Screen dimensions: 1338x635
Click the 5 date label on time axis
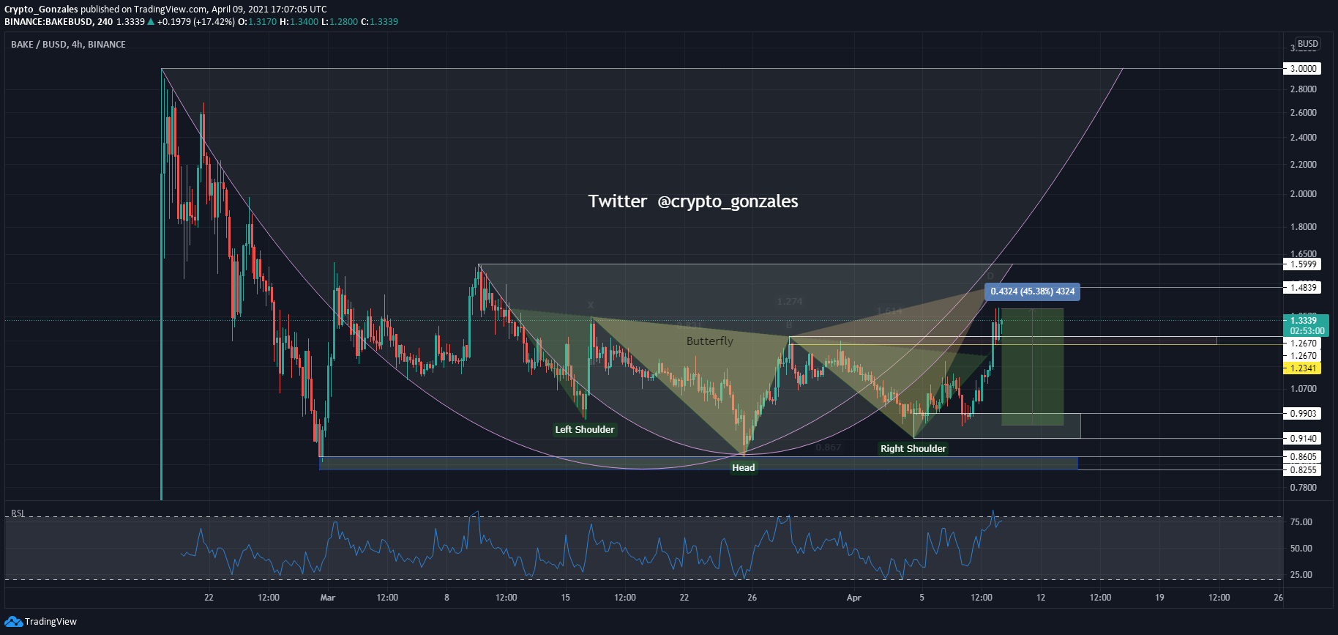click(922, 598)
